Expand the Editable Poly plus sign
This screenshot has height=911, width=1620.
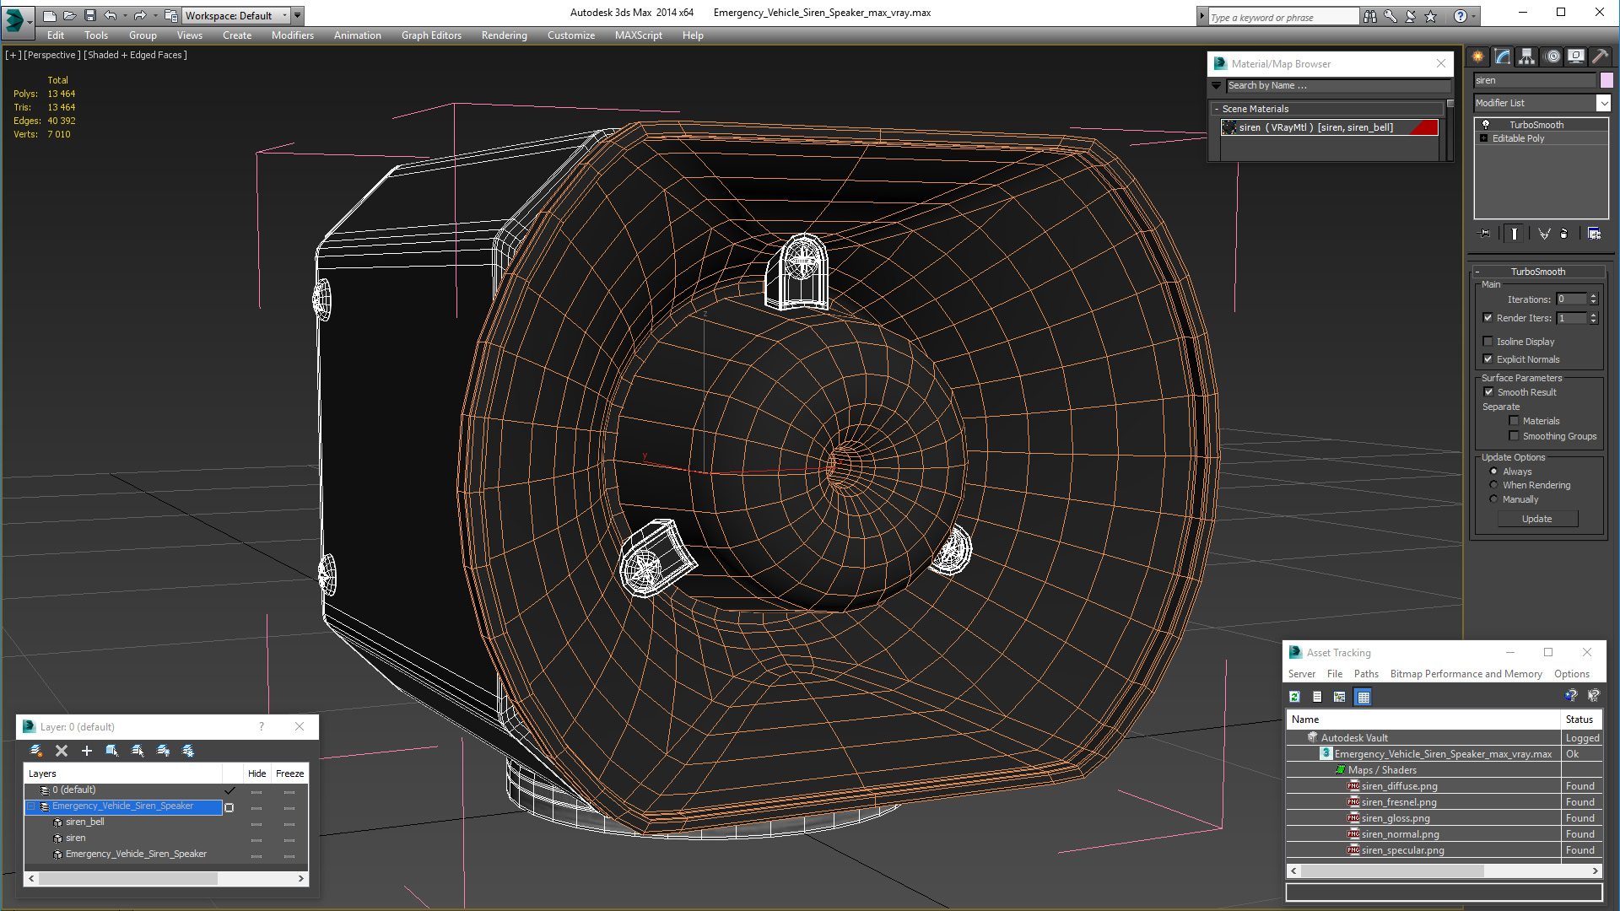[x=1483, y=138]
